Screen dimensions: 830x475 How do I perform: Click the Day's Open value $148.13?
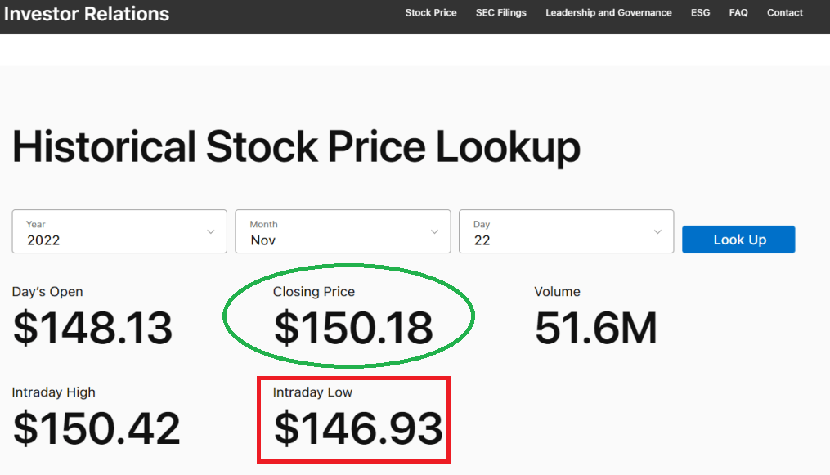[92, 329]
